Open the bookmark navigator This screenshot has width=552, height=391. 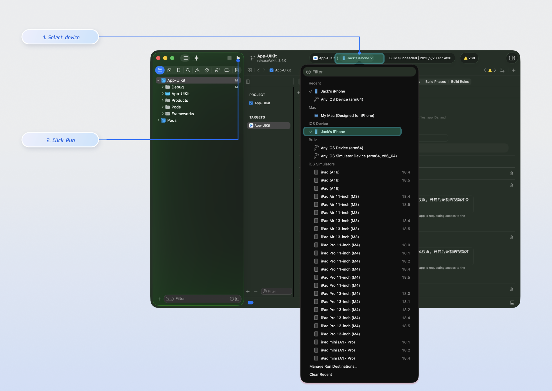[x=178, y=70]
